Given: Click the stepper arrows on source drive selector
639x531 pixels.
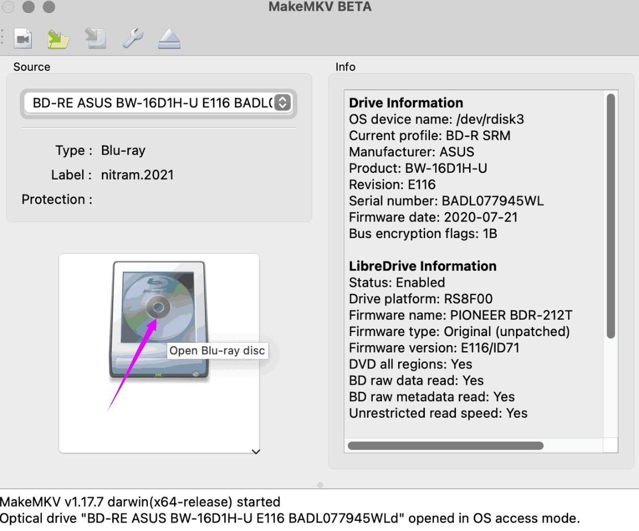Looking at the screenshot, I should click(x=282, y=103).
